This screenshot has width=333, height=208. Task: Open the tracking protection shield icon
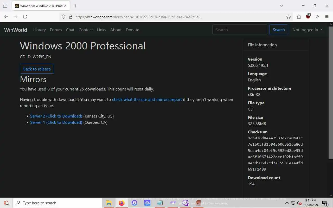coord(63,17)
